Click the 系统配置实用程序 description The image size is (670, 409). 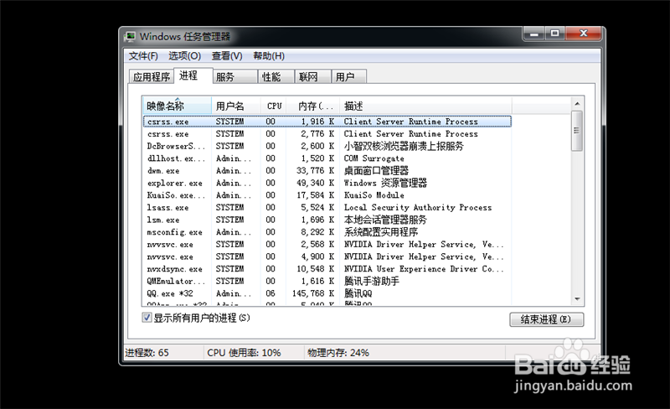click(x=381, y=232)
